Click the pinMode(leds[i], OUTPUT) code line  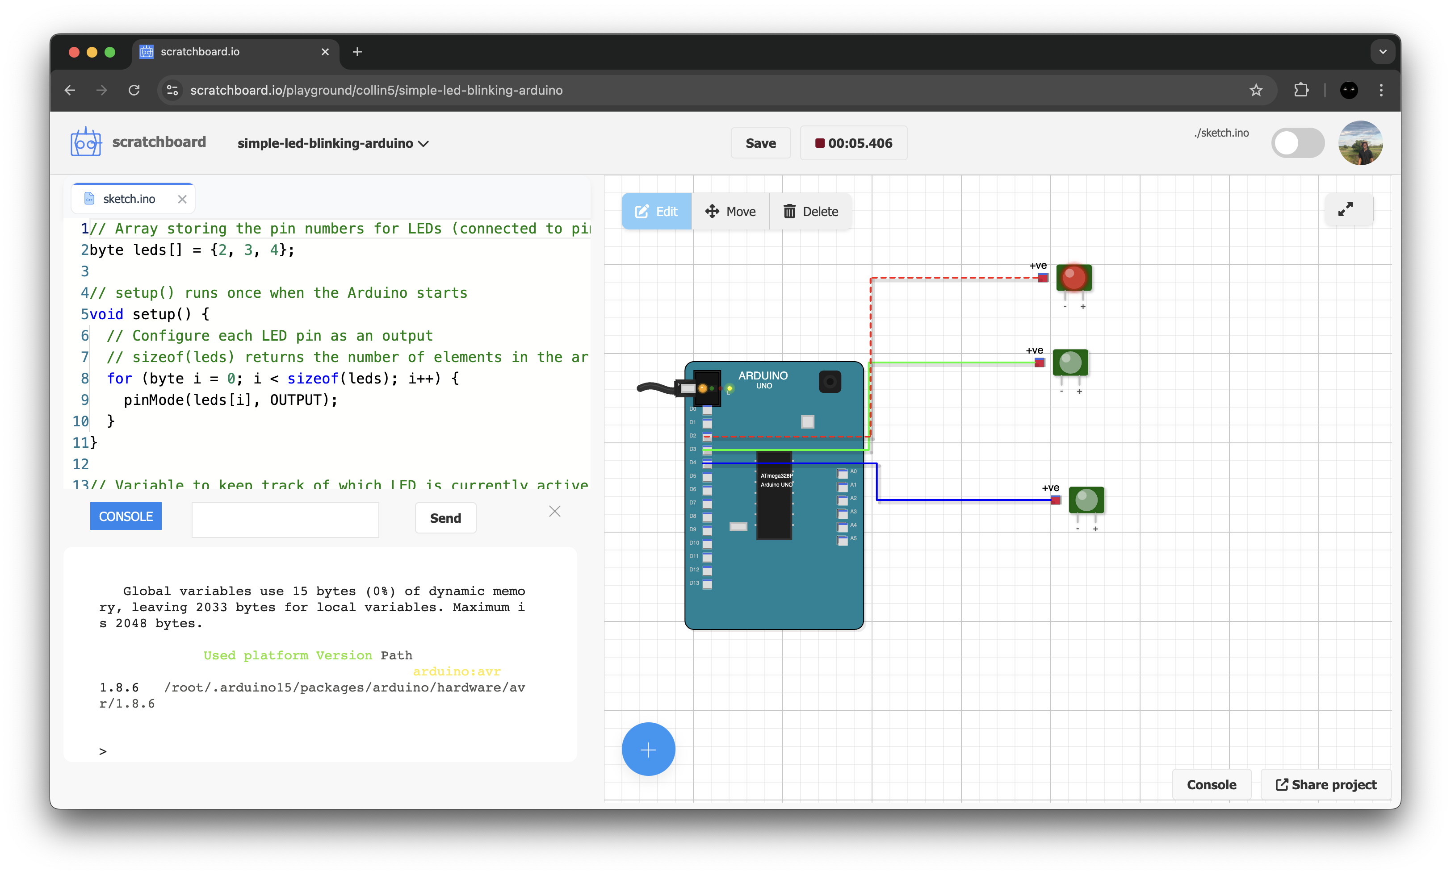click(x=230, y=400)
